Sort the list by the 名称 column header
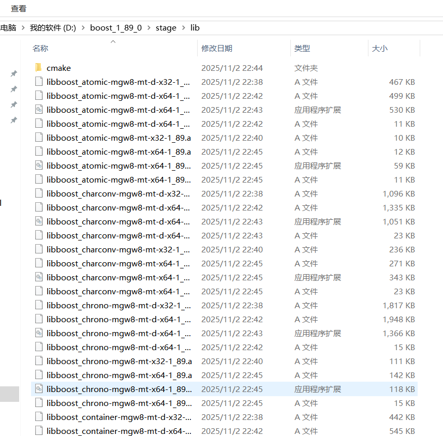The height and width of the screenshot is (436, 443). (40, 48)
